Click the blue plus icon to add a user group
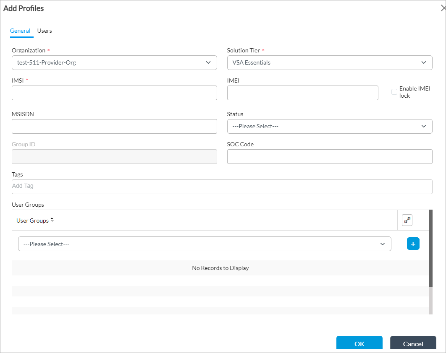 tap(413, 244)
